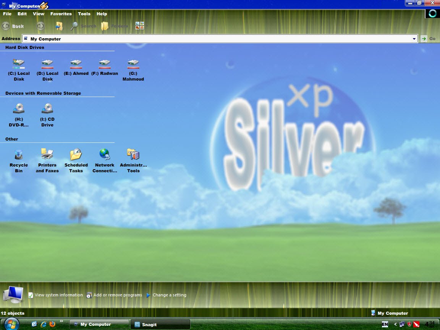Image resolution: width=440 pixels, height=330 pixels.
Task: Open the Views icon on the toolbar
Action: click(x=139, y=26)
